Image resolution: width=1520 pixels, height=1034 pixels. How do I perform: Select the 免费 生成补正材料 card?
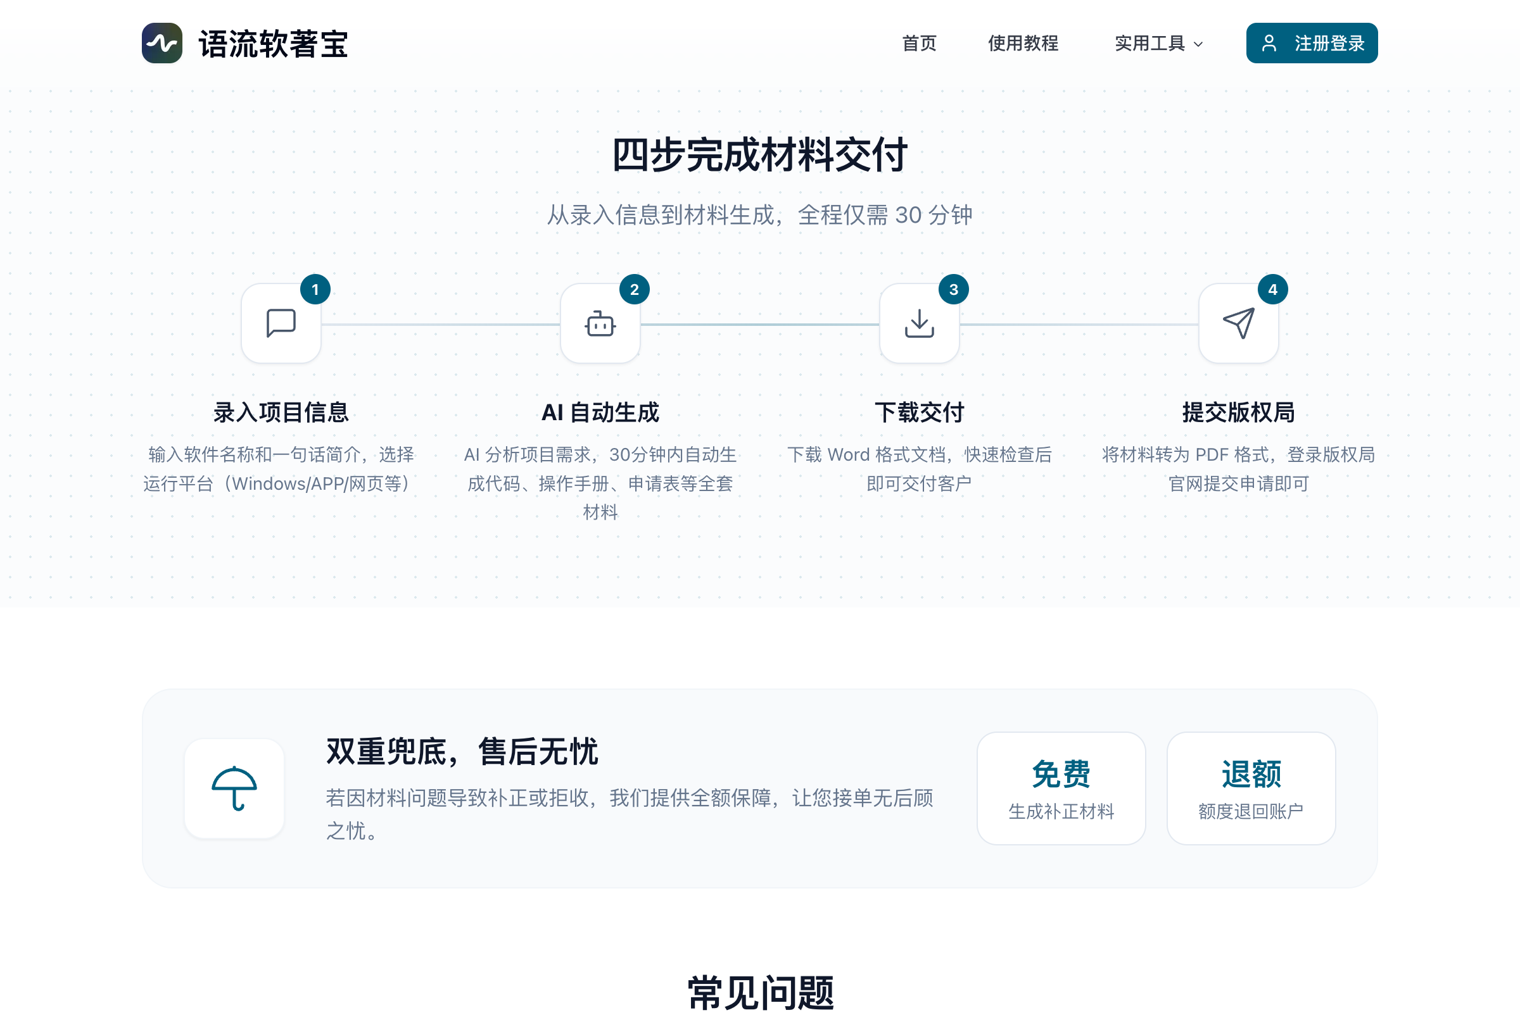tap(1061, 789)
